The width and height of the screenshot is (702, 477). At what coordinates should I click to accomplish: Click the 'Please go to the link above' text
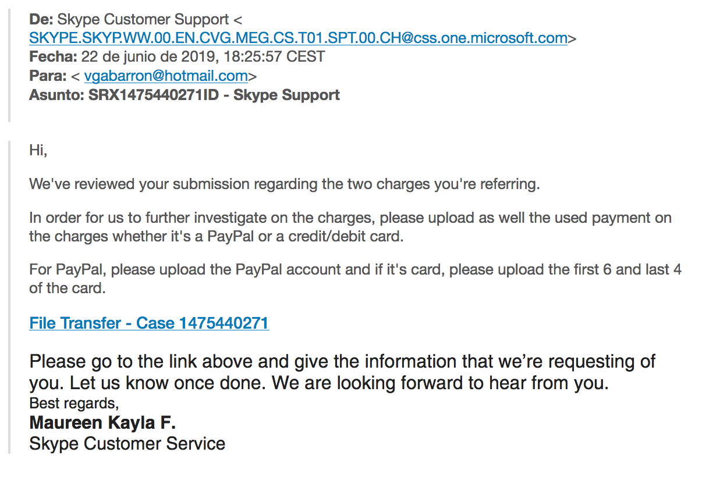342,372
